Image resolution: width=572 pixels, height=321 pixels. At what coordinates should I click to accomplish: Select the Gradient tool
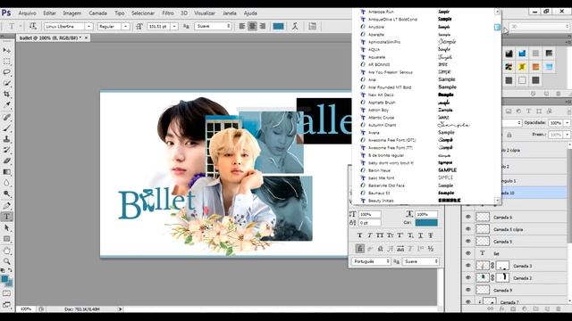(x=6, y=172)
